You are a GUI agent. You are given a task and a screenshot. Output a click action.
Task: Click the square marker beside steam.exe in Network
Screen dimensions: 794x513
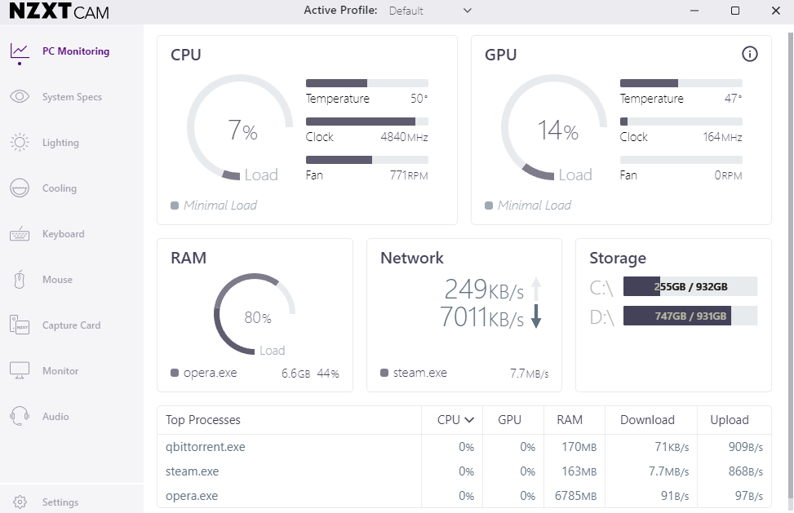(x=384, y=373)
